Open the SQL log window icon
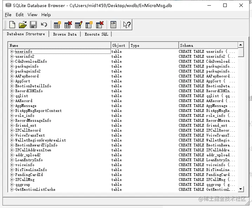The width and height of the screenshot is (252, 208). tap(113, 25)
